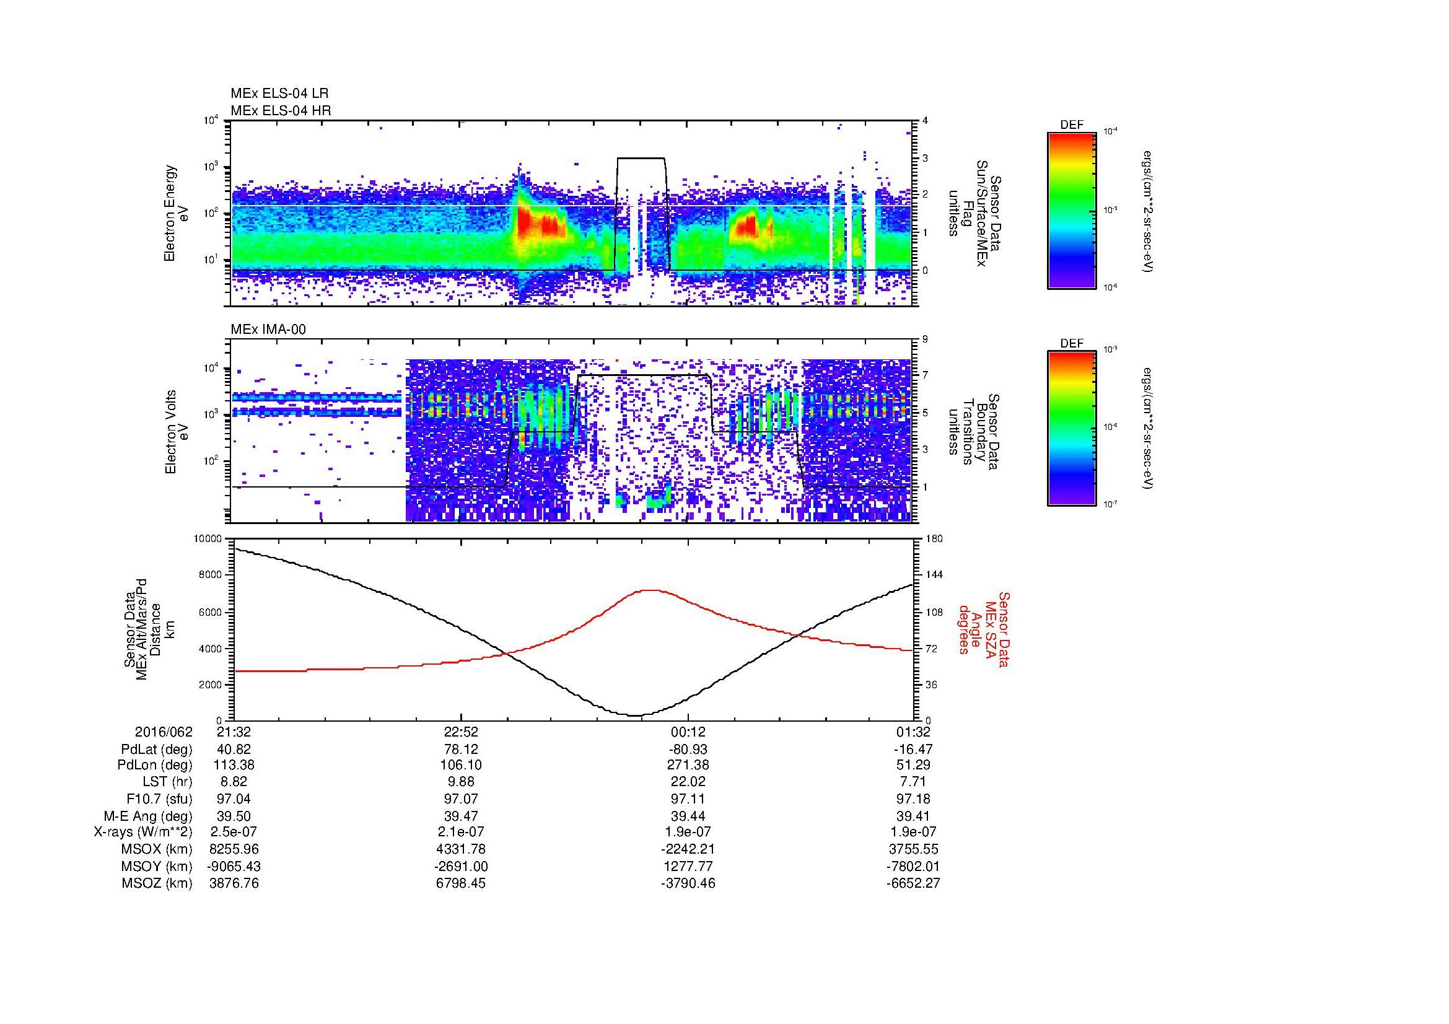
Task: Click the '00:12' time tick label
Action: click(688, 732)
